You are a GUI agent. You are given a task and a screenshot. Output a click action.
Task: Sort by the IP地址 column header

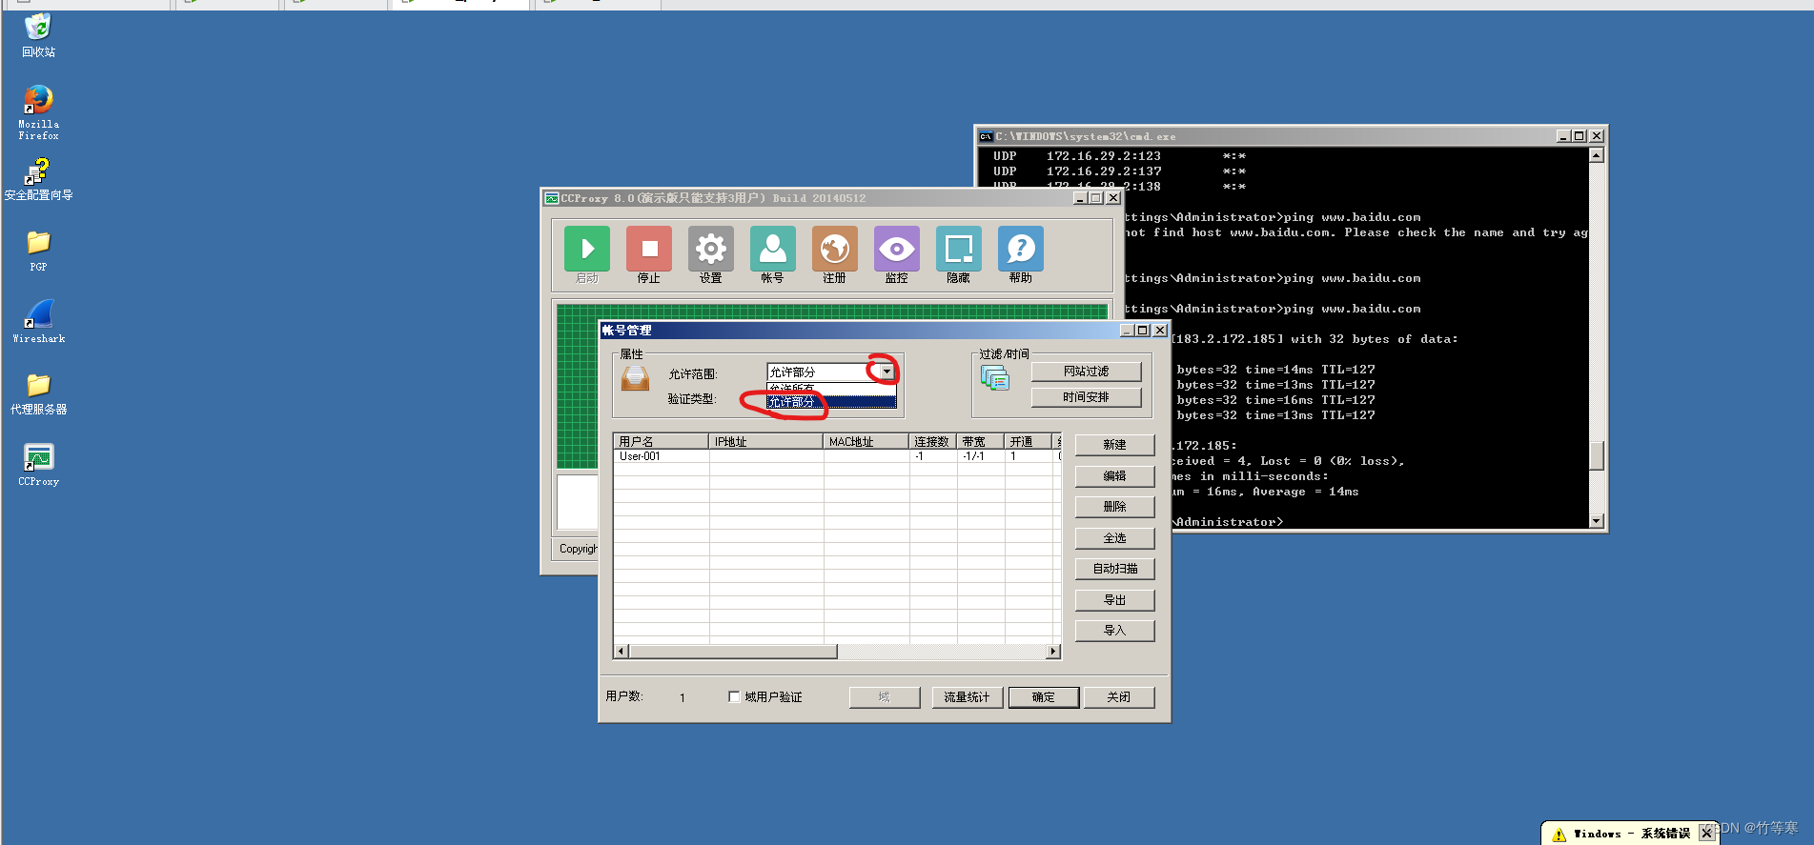pos(766,441)
